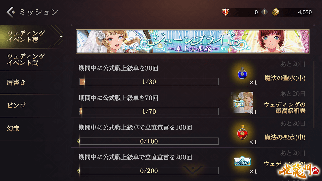Screen dimensions: 322x181
Task: Go back using the arrow beside ミッション
Action: [11, 12]
